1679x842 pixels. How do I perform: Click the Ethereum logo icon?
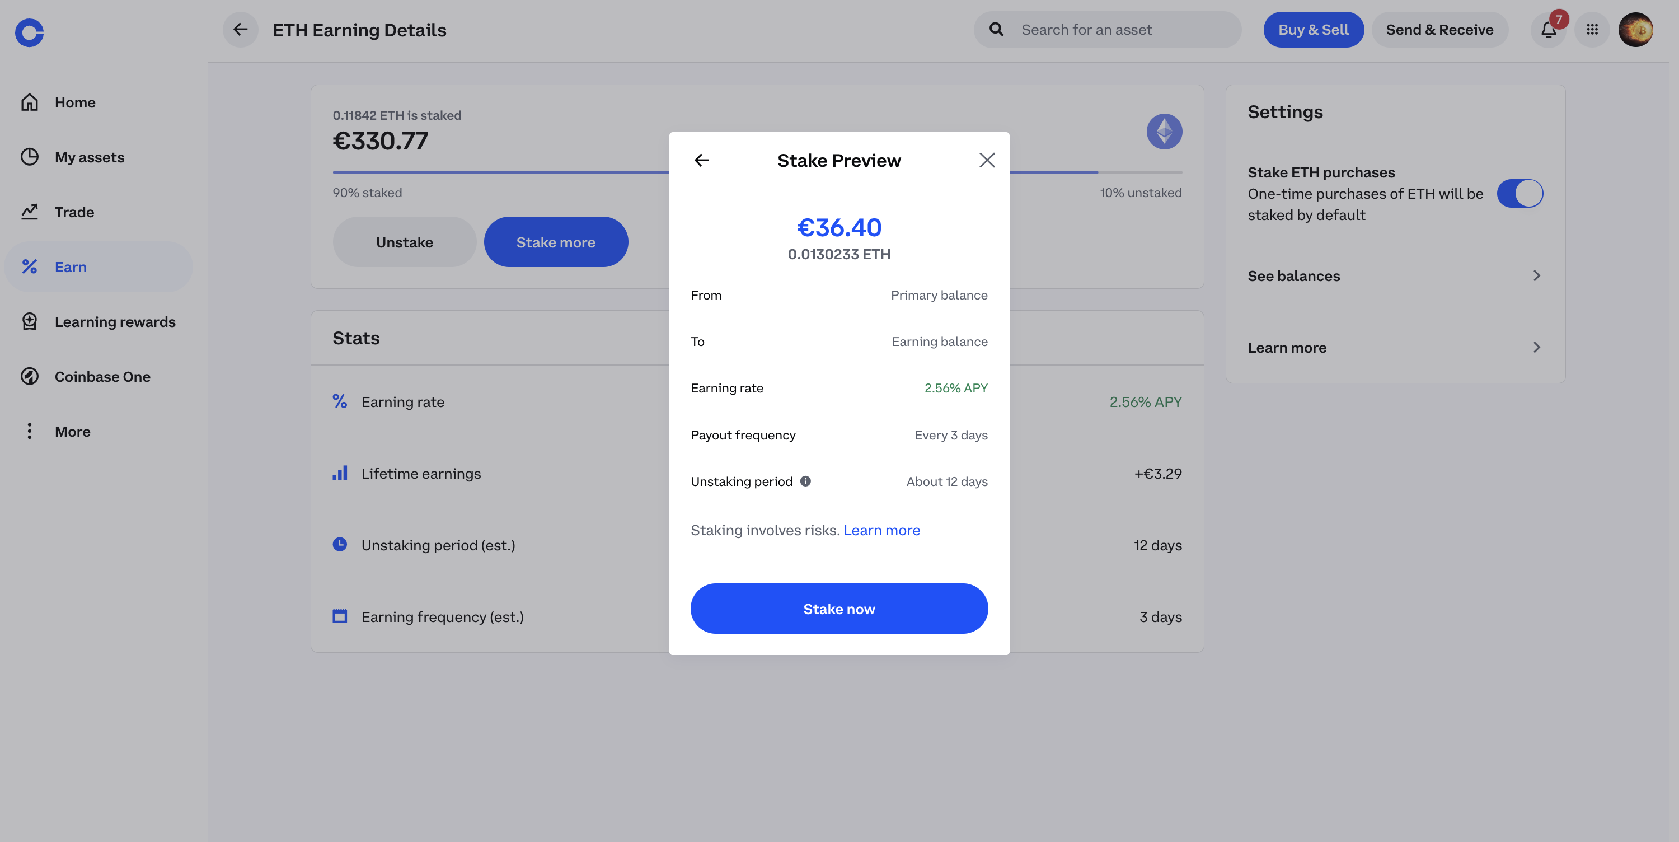(1164, 132)
